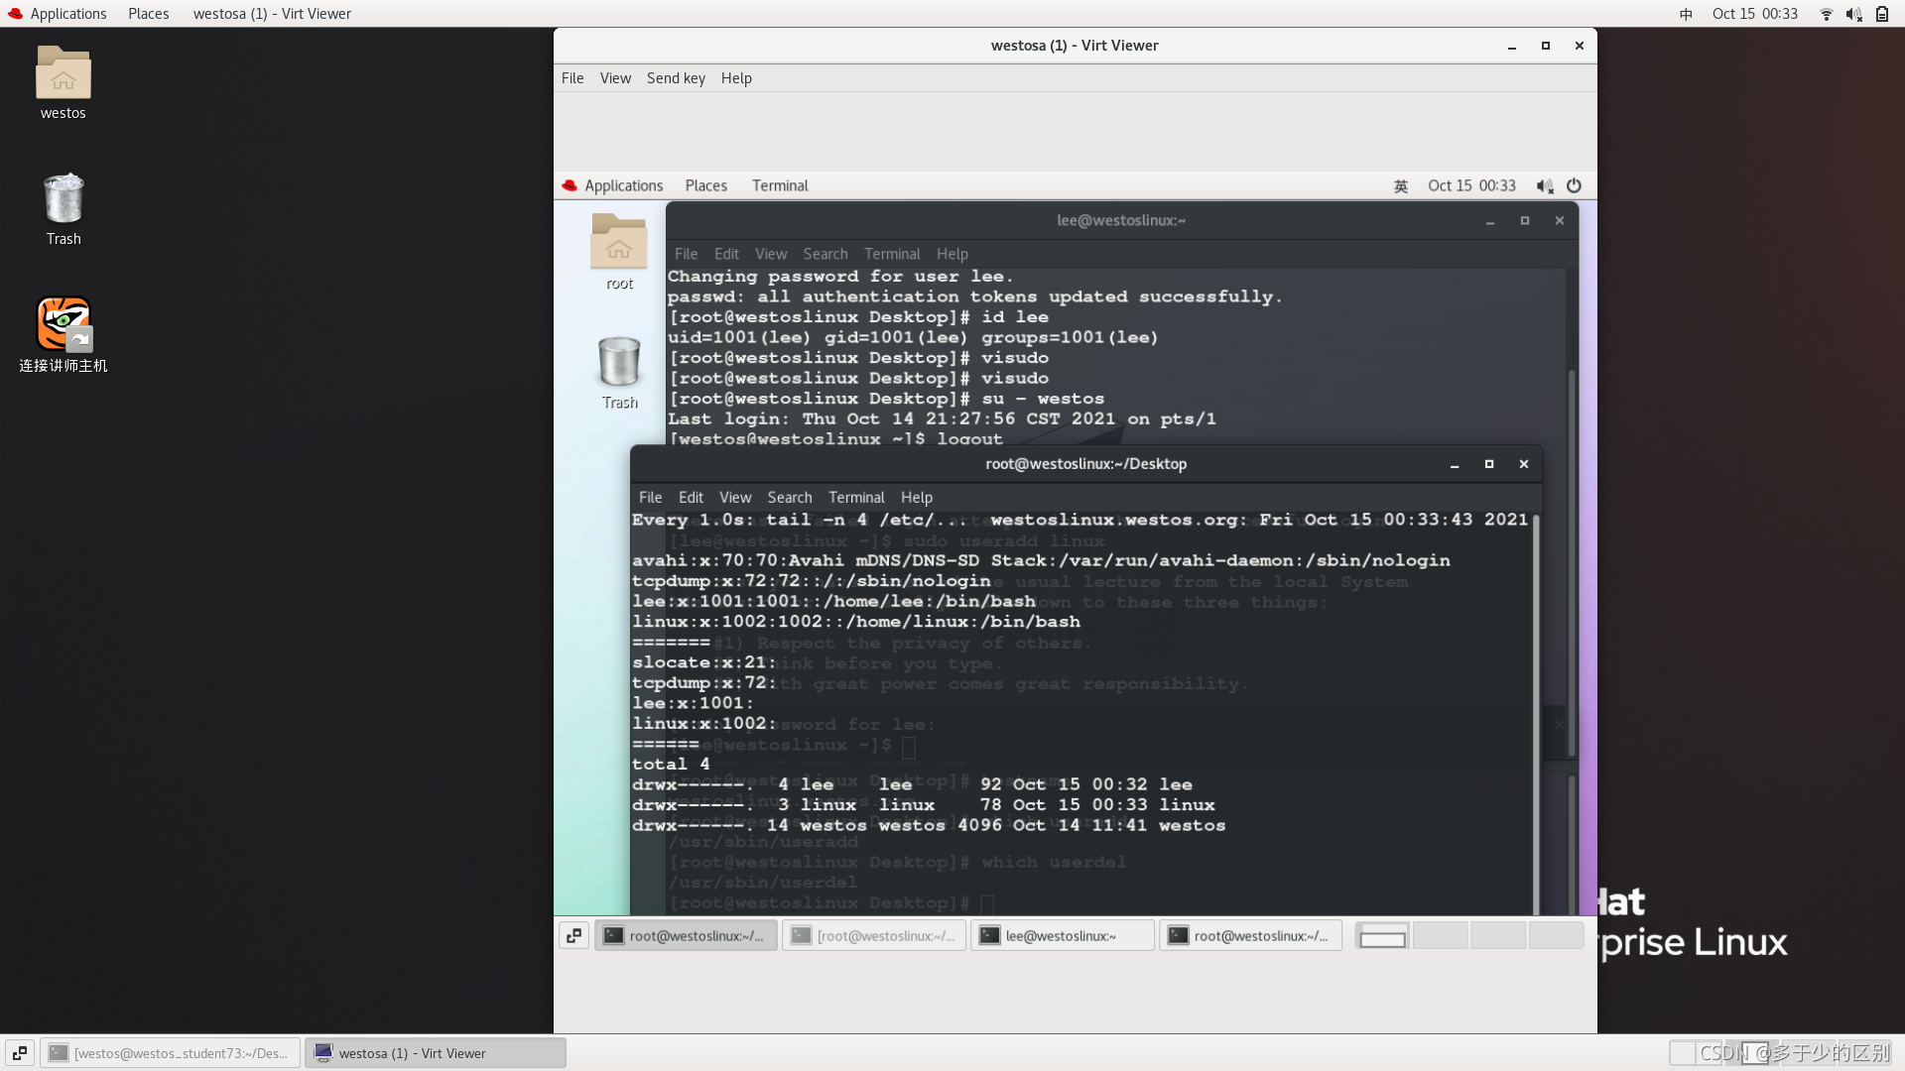This screenshot has width=1905, height=1071.
Task: Open the Send key menu in Virt Viewer
Action: [676, 78]
